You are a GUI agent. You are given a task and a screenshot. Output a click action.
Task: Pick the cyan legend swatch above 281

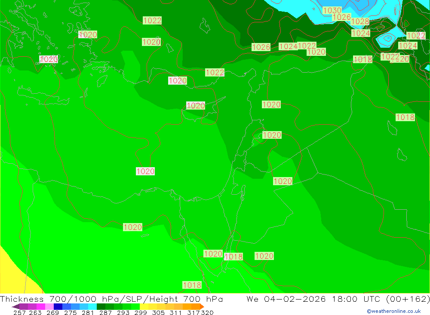(92, 306)
